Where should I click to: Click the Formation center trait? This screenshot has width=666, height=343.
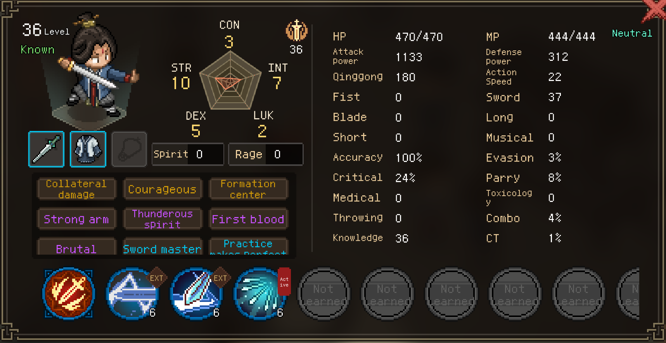point(248,189)
